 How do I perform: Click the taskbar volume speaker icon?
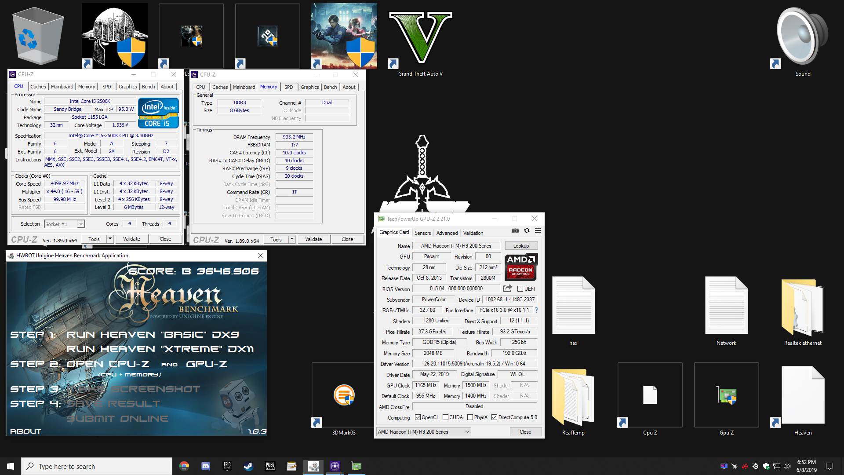pyautogui.click(x=787, y=466)
